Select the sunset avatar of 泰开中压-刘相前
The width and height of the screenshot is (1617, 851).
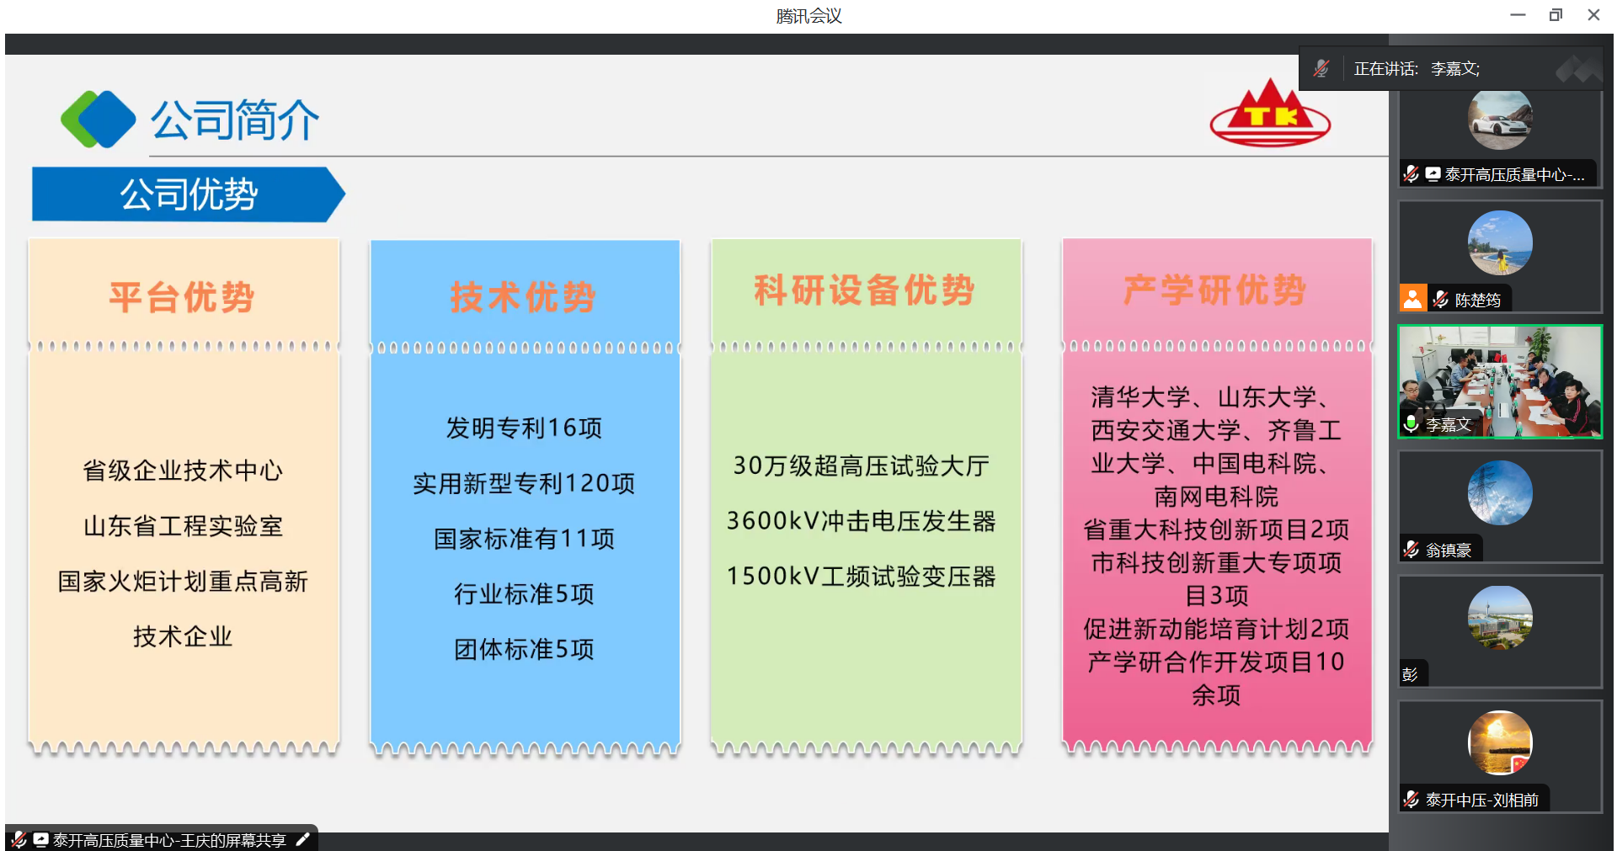tap(1500, 743)
